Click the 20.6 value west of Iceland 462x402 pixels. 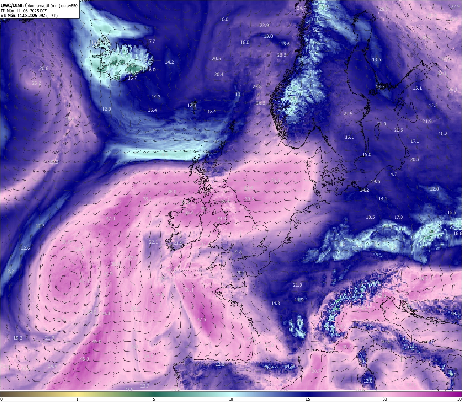coord(44,69)
